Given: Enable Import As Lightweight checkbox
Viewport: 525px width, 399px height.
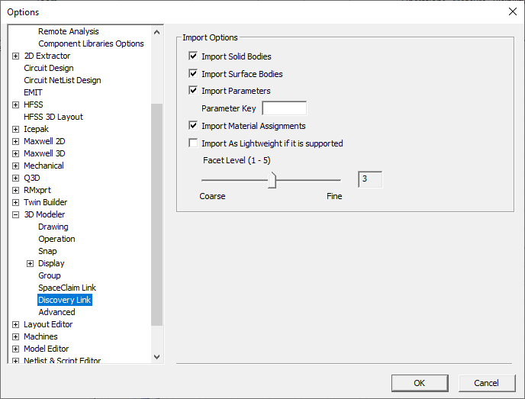Looking at the screenshot, I should (x=193, y=143).
